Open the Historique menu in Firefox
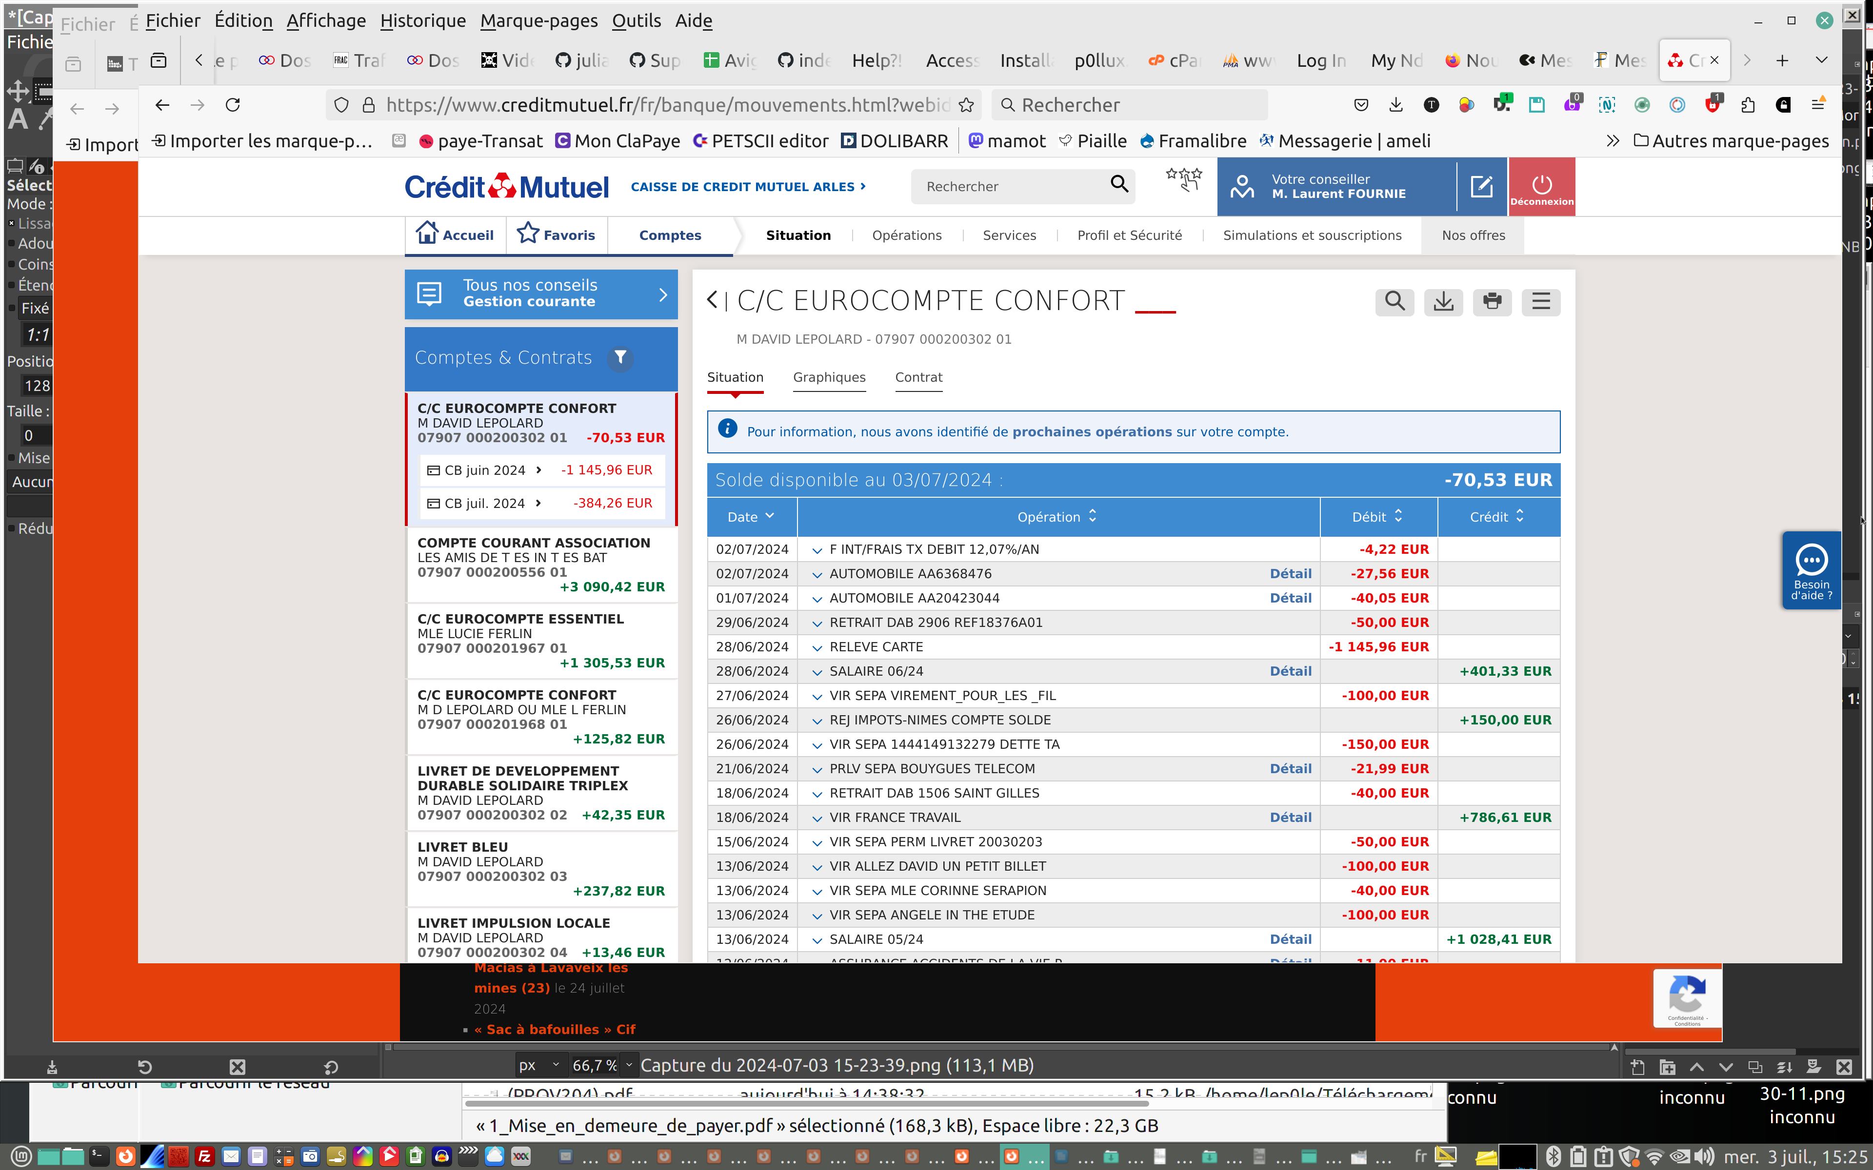This screenshot has height=1170, width=1873. (x=422, y=21)
